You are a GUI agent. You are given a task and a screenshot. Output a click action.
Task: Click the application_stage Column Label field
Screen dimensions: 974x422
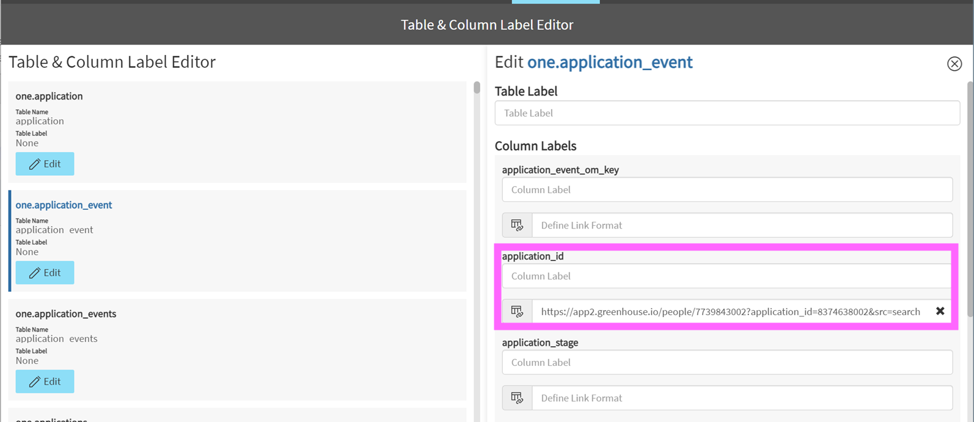[727, 362]
